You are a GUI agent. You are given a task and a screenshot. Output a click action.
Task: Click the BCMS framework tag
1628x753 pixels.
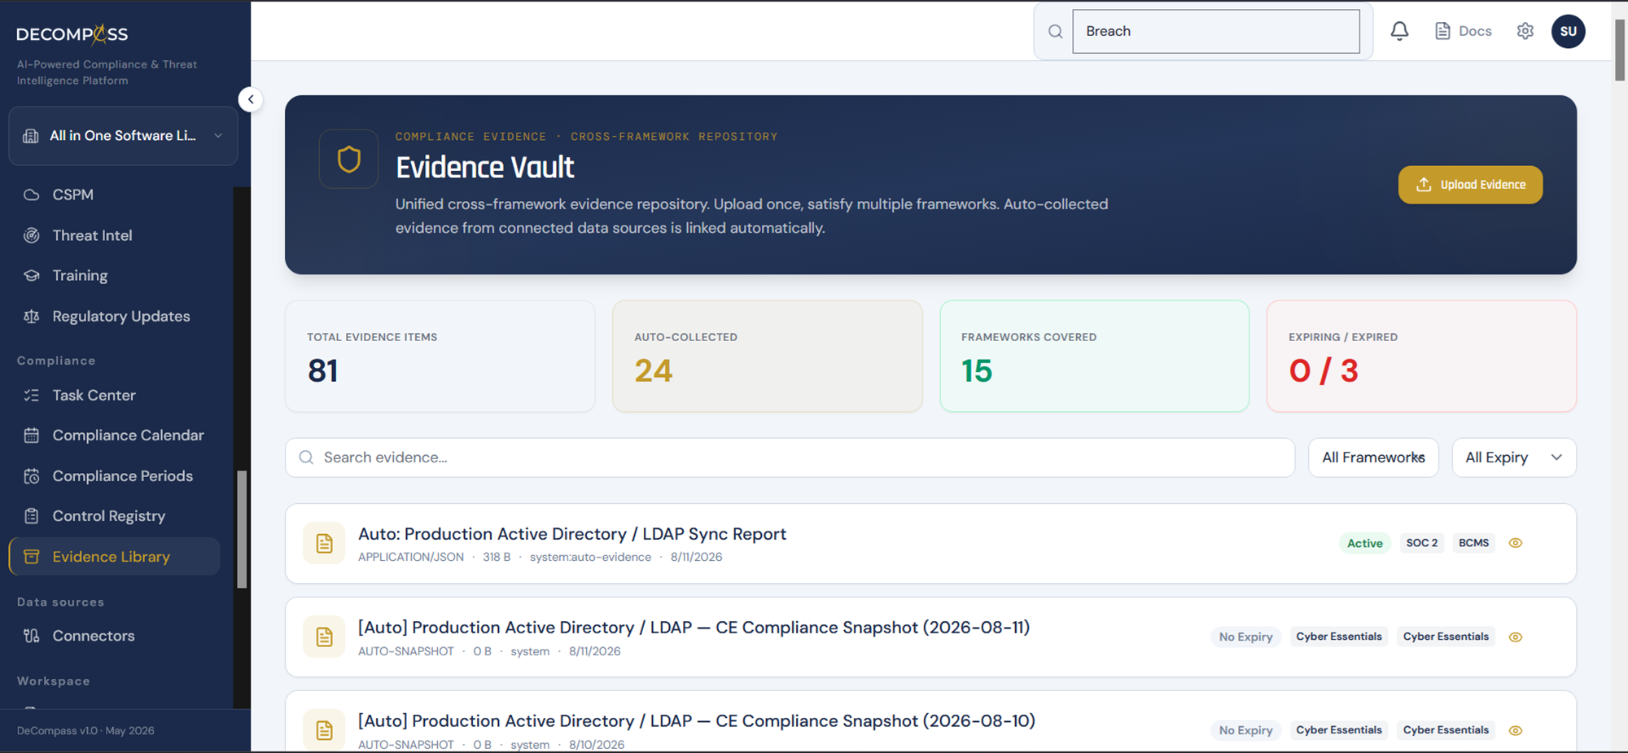[x=1473, y=543]
